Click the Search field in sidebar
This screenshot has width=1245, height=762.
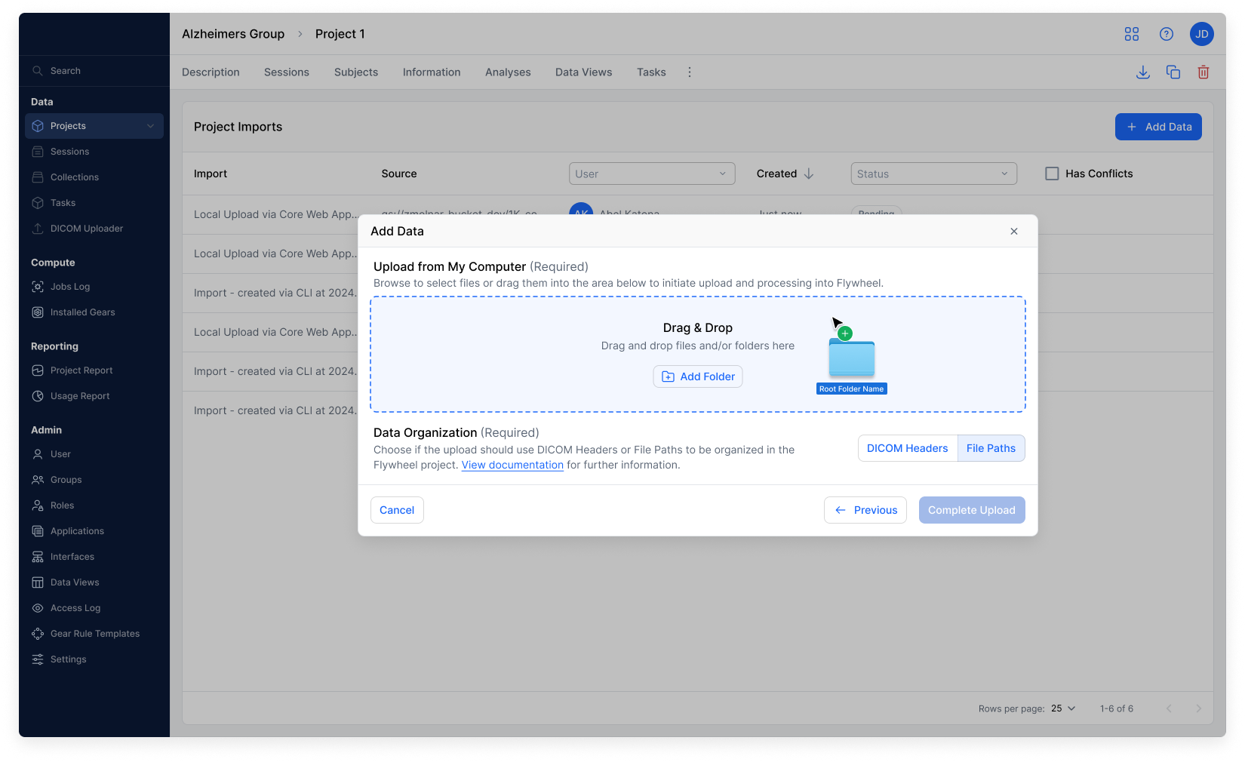[94, 71]
